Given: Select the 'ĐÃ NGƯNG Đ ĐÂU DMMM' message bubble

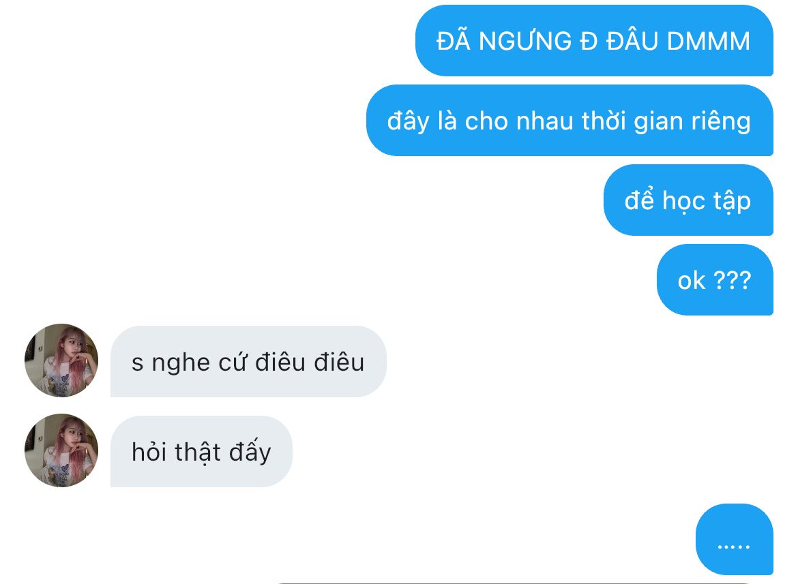Looking at the screenshot, I should pos(594,41).
